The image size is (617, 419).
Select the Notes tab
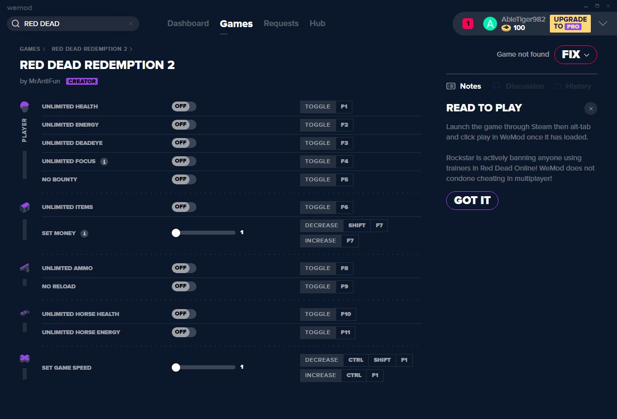pos(463,86)
